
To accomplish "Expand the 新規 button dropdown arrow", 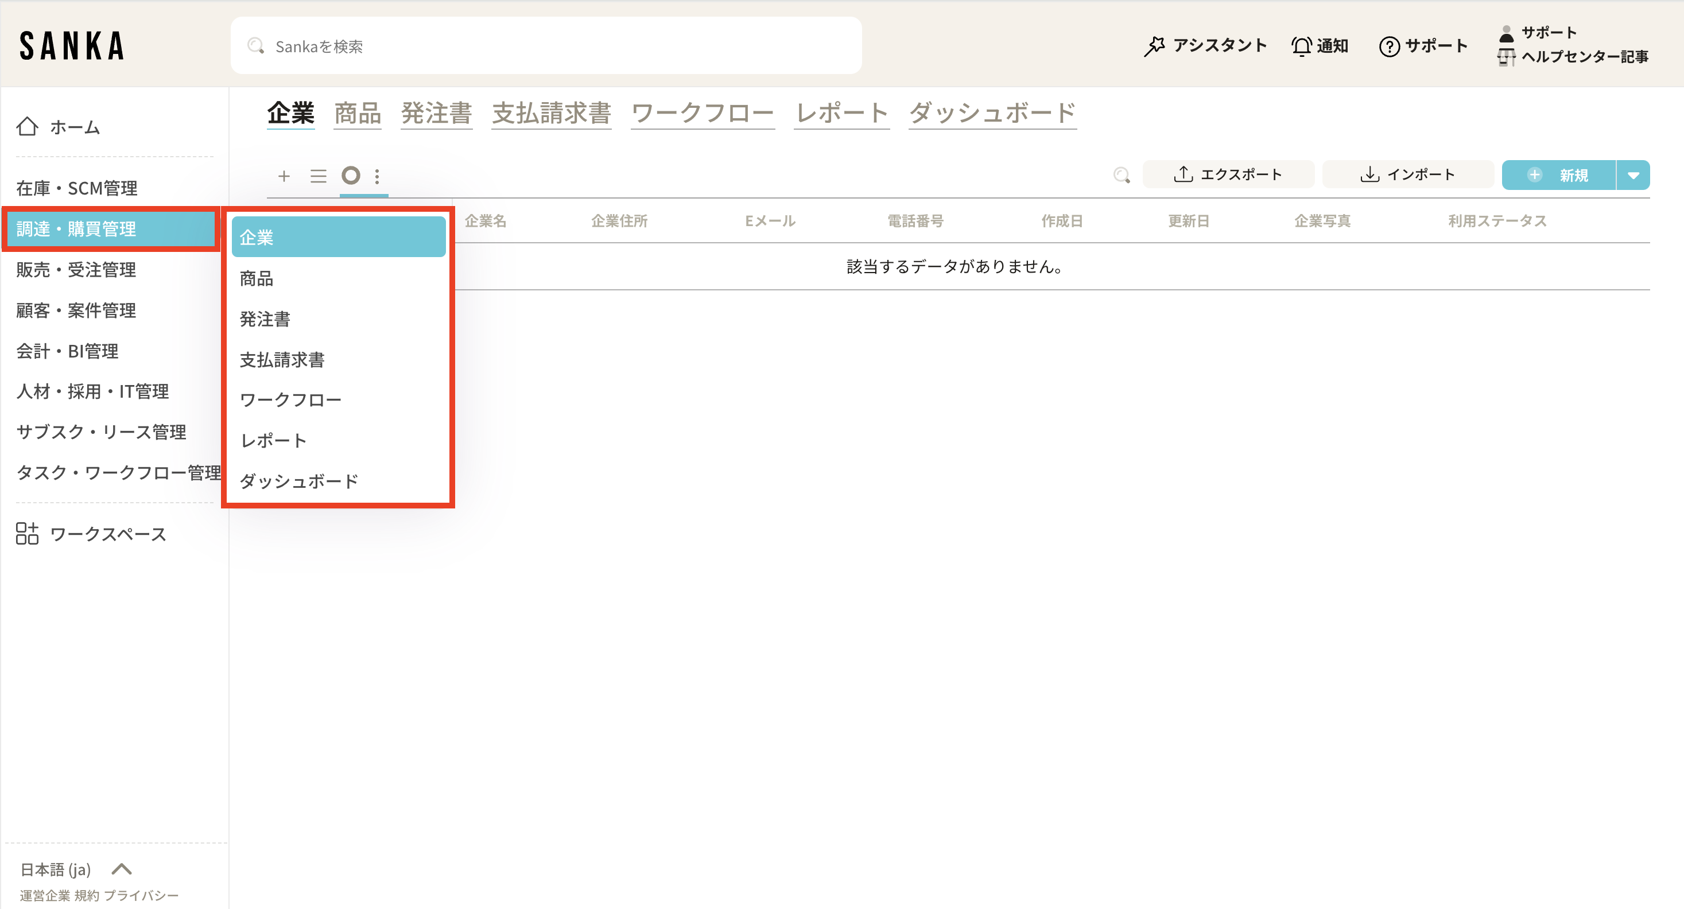I will tap(1633, 175).
